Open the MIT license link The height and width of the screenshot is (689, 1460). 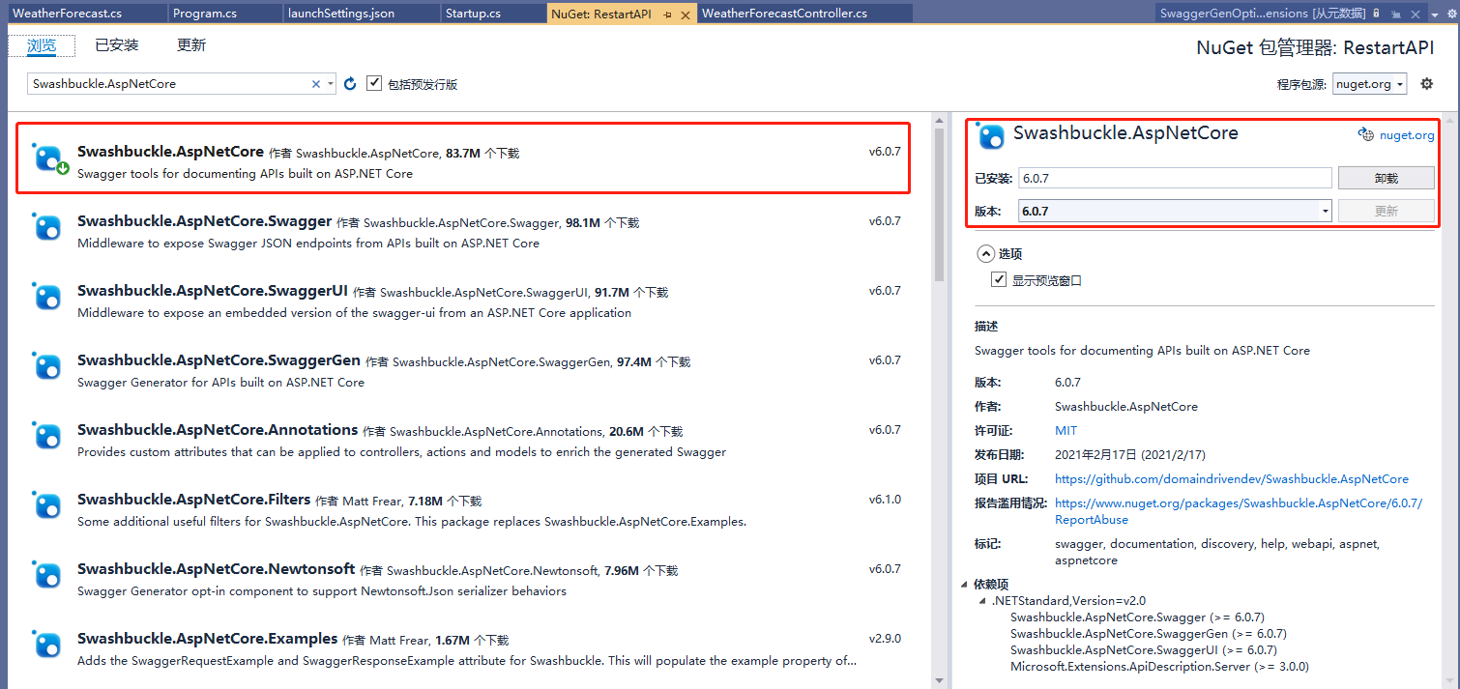coord(1066,431)
